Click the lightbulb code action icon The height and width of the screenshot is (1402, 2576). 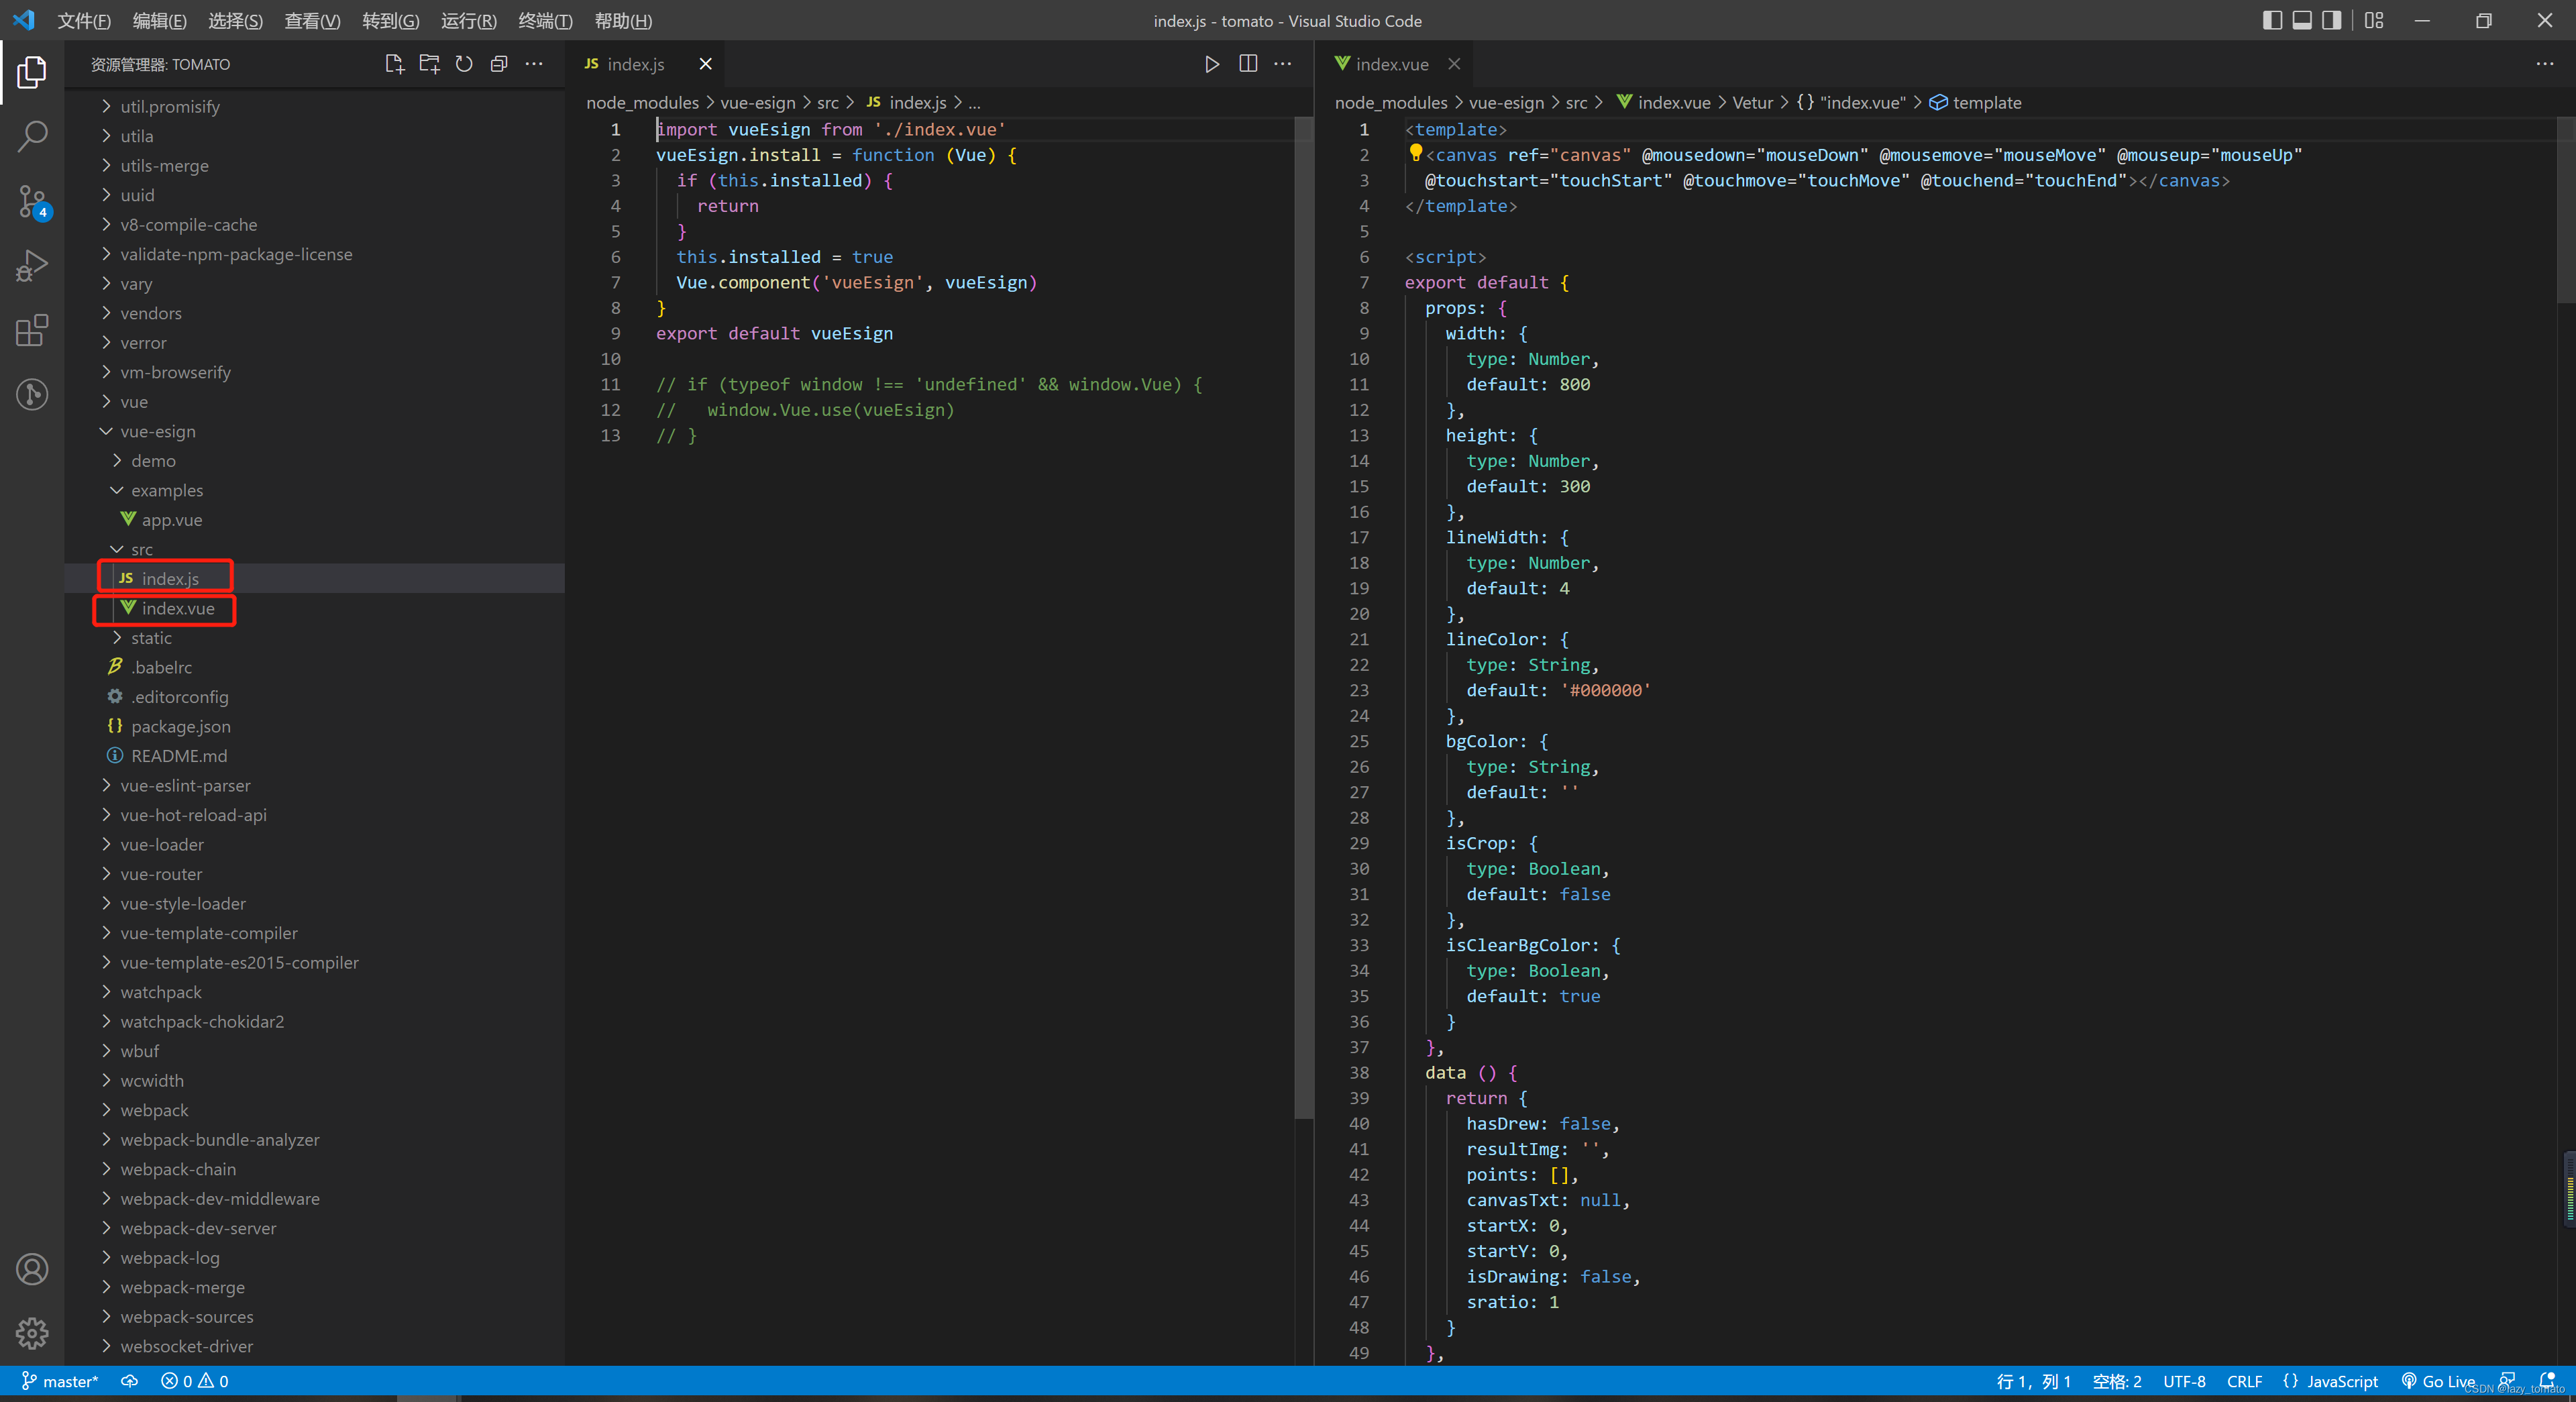pyautogui.click(x=1416, y=153)
